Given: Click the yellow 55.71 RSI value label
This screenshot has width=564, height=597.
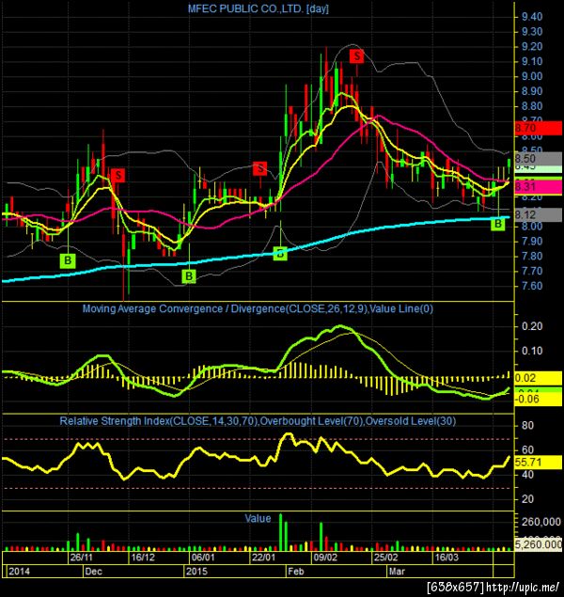Looking at the screenshot, I should click(x=538, y=463).
